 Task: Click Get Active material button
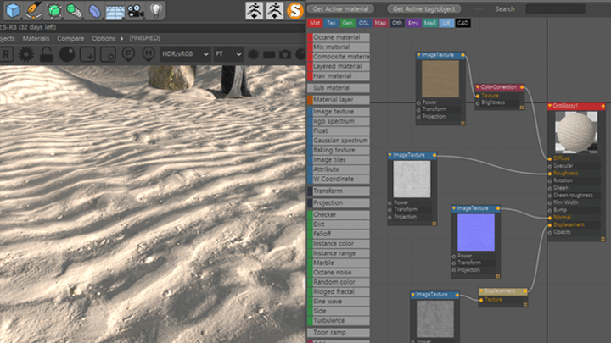[x=340, y=9]
